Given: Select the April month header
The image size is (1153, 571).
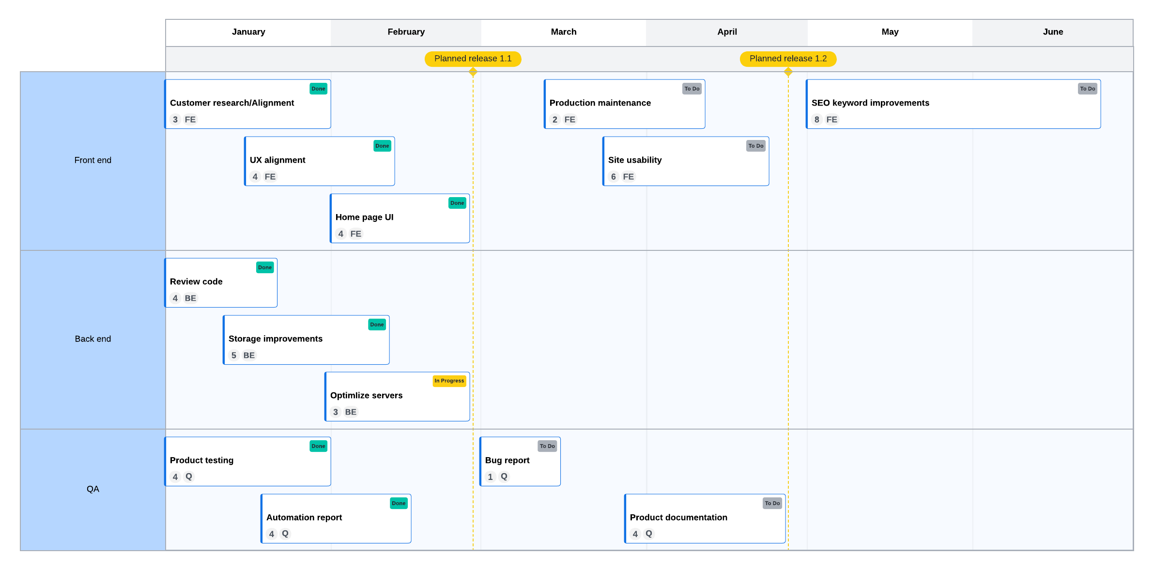Looking at the screenshot, I should point(727,32).
